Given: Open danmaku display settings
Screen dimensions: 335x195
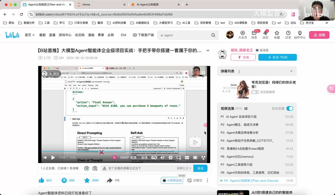Looking at the screenshot, I should tap(95, 168).
